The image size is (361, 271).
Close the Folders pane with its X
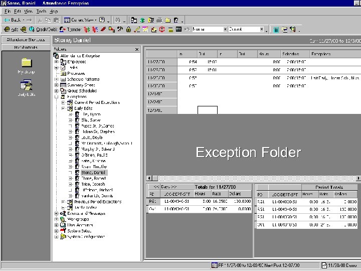click(137, 49)
